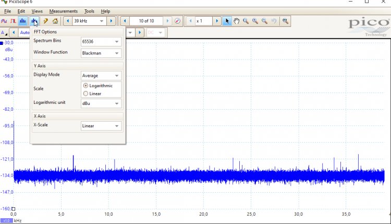Open the Tools menu
Viewport: 391px width, 224px height.
pyautogui.click(x=89, y=11)
